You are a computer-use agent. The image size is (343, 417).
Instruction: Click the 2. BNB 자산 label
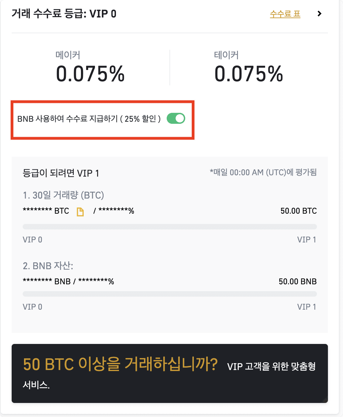click(x=48, y=266)
